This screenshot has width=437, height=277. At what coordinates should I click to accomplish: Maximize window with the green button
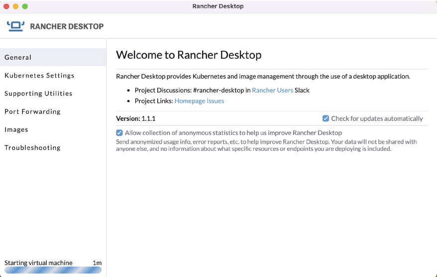[x=25, y=6]
